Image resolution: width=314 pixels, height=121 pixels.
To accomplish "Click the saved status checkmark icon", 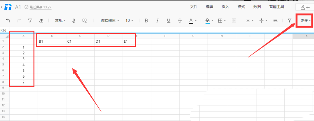I will [27, 7].
